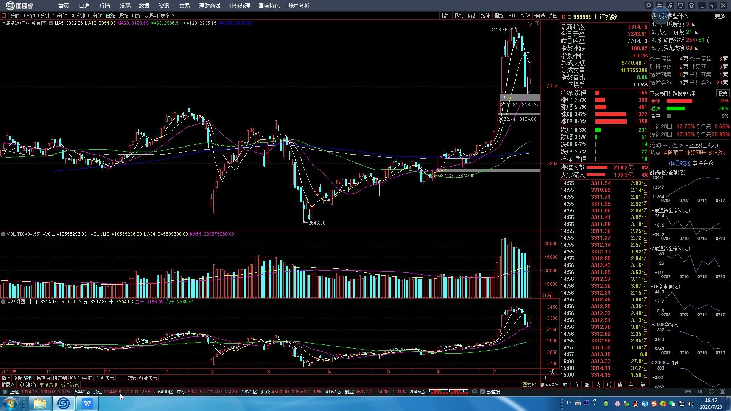731x411 pixels.
Task: Expand the 更多 period dropdown
Action: 167,16
